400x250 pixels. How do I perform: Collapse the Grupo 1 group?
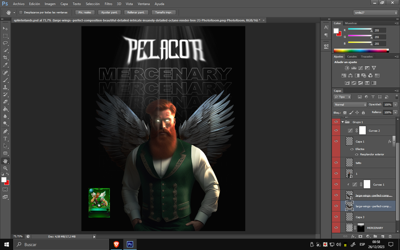click(x=343, y=122)
